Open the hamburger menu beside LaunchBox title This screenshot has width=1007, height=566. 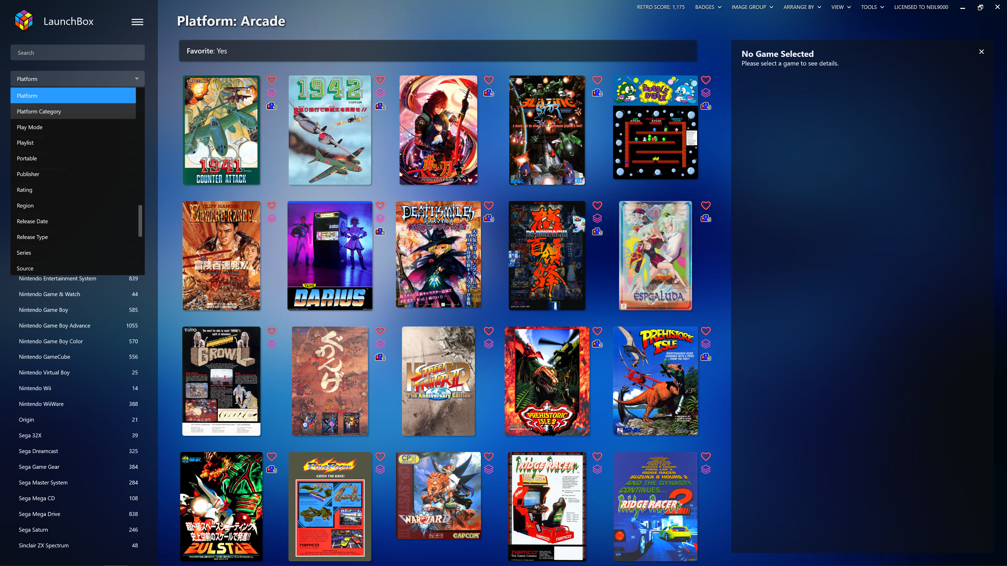pos(137,22)
